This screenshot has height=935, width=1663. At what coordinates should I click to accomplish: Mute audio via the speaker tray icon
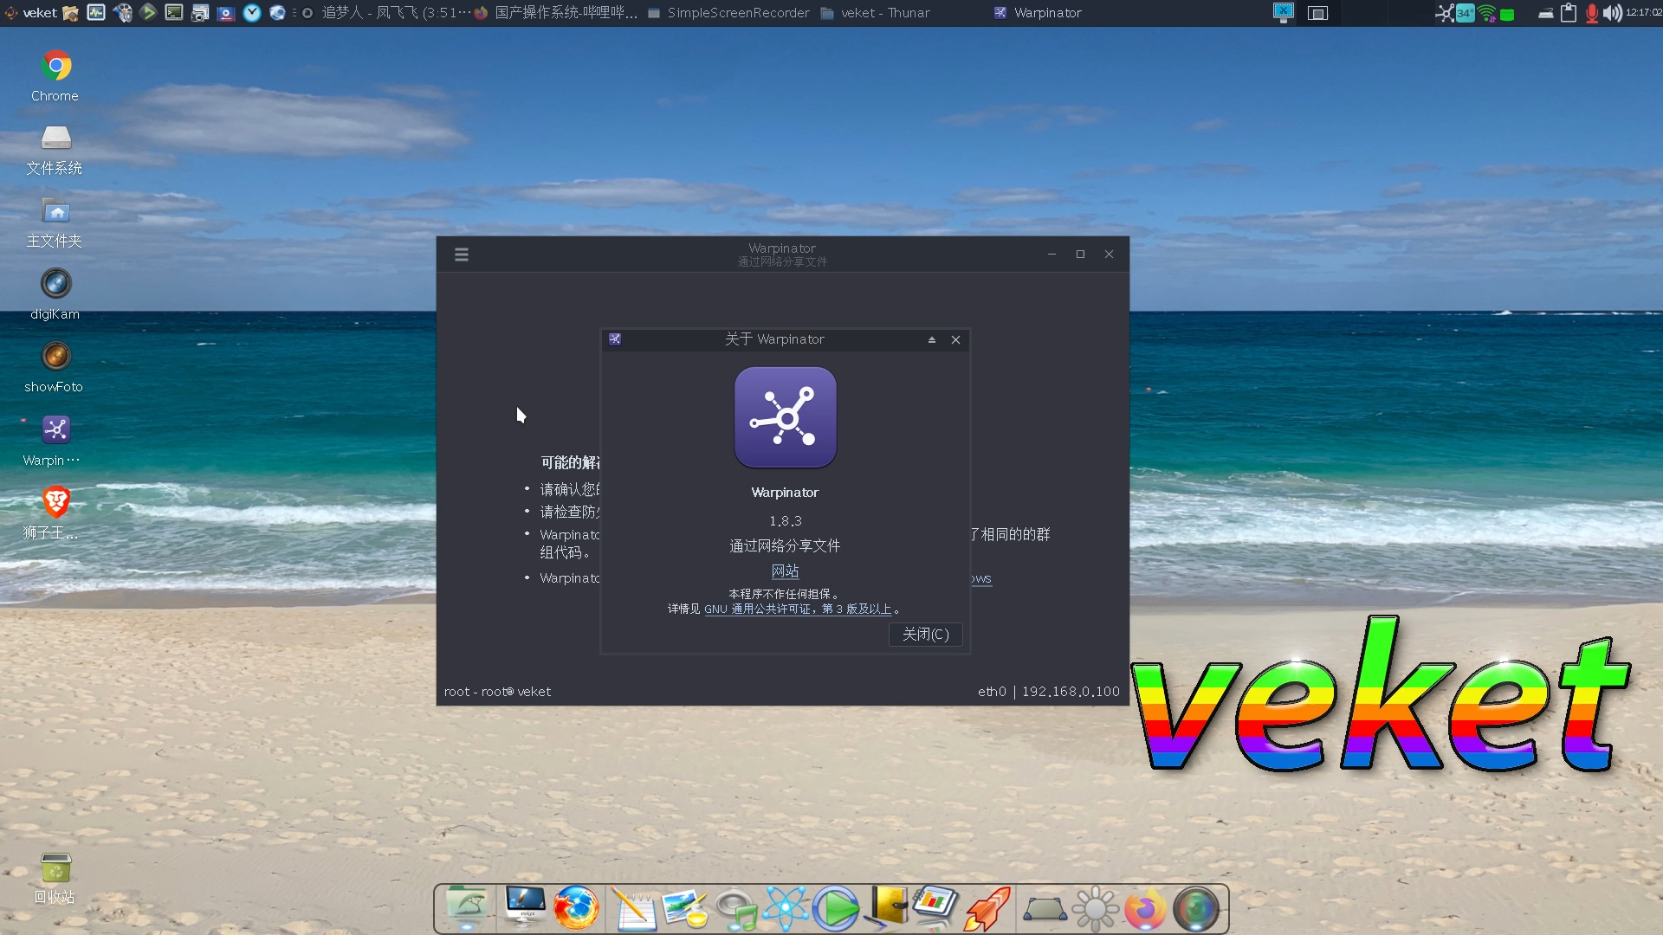1613,13
